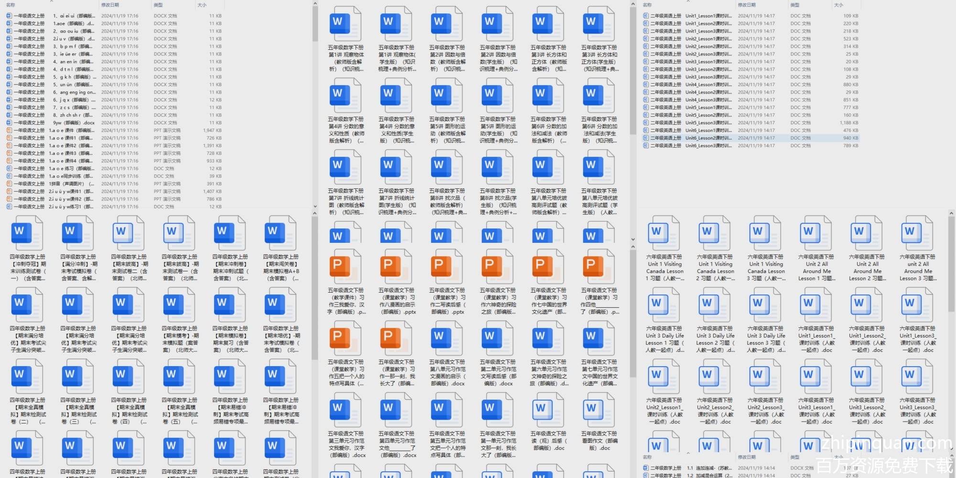Open 五年级数学下册 第8讲 找次品 教师版 file
Image resolution: width=956 pixels, height=478 pixels.
pyautogui.click(x=446, y=167)
